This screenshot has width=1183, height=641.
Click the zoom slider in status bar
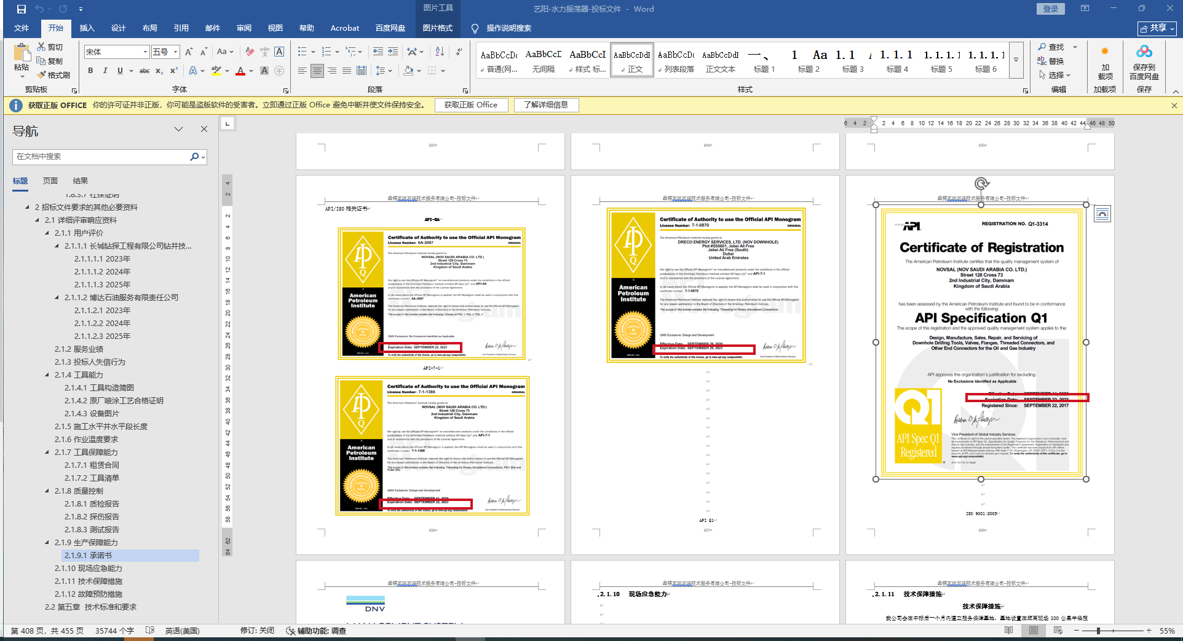(x=1098, y=631)
